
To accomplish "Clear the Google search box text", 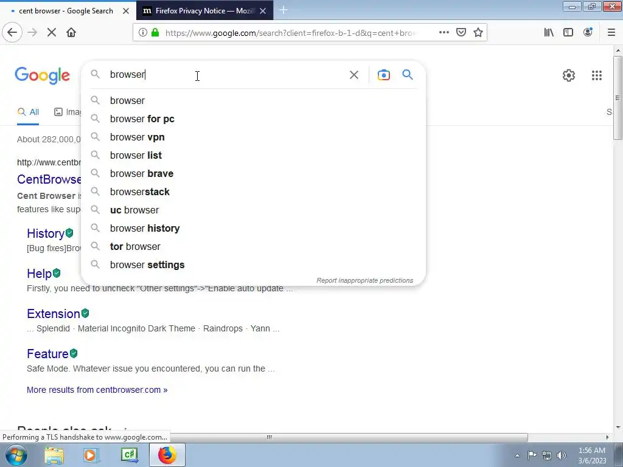I will [x=353, y=75].
